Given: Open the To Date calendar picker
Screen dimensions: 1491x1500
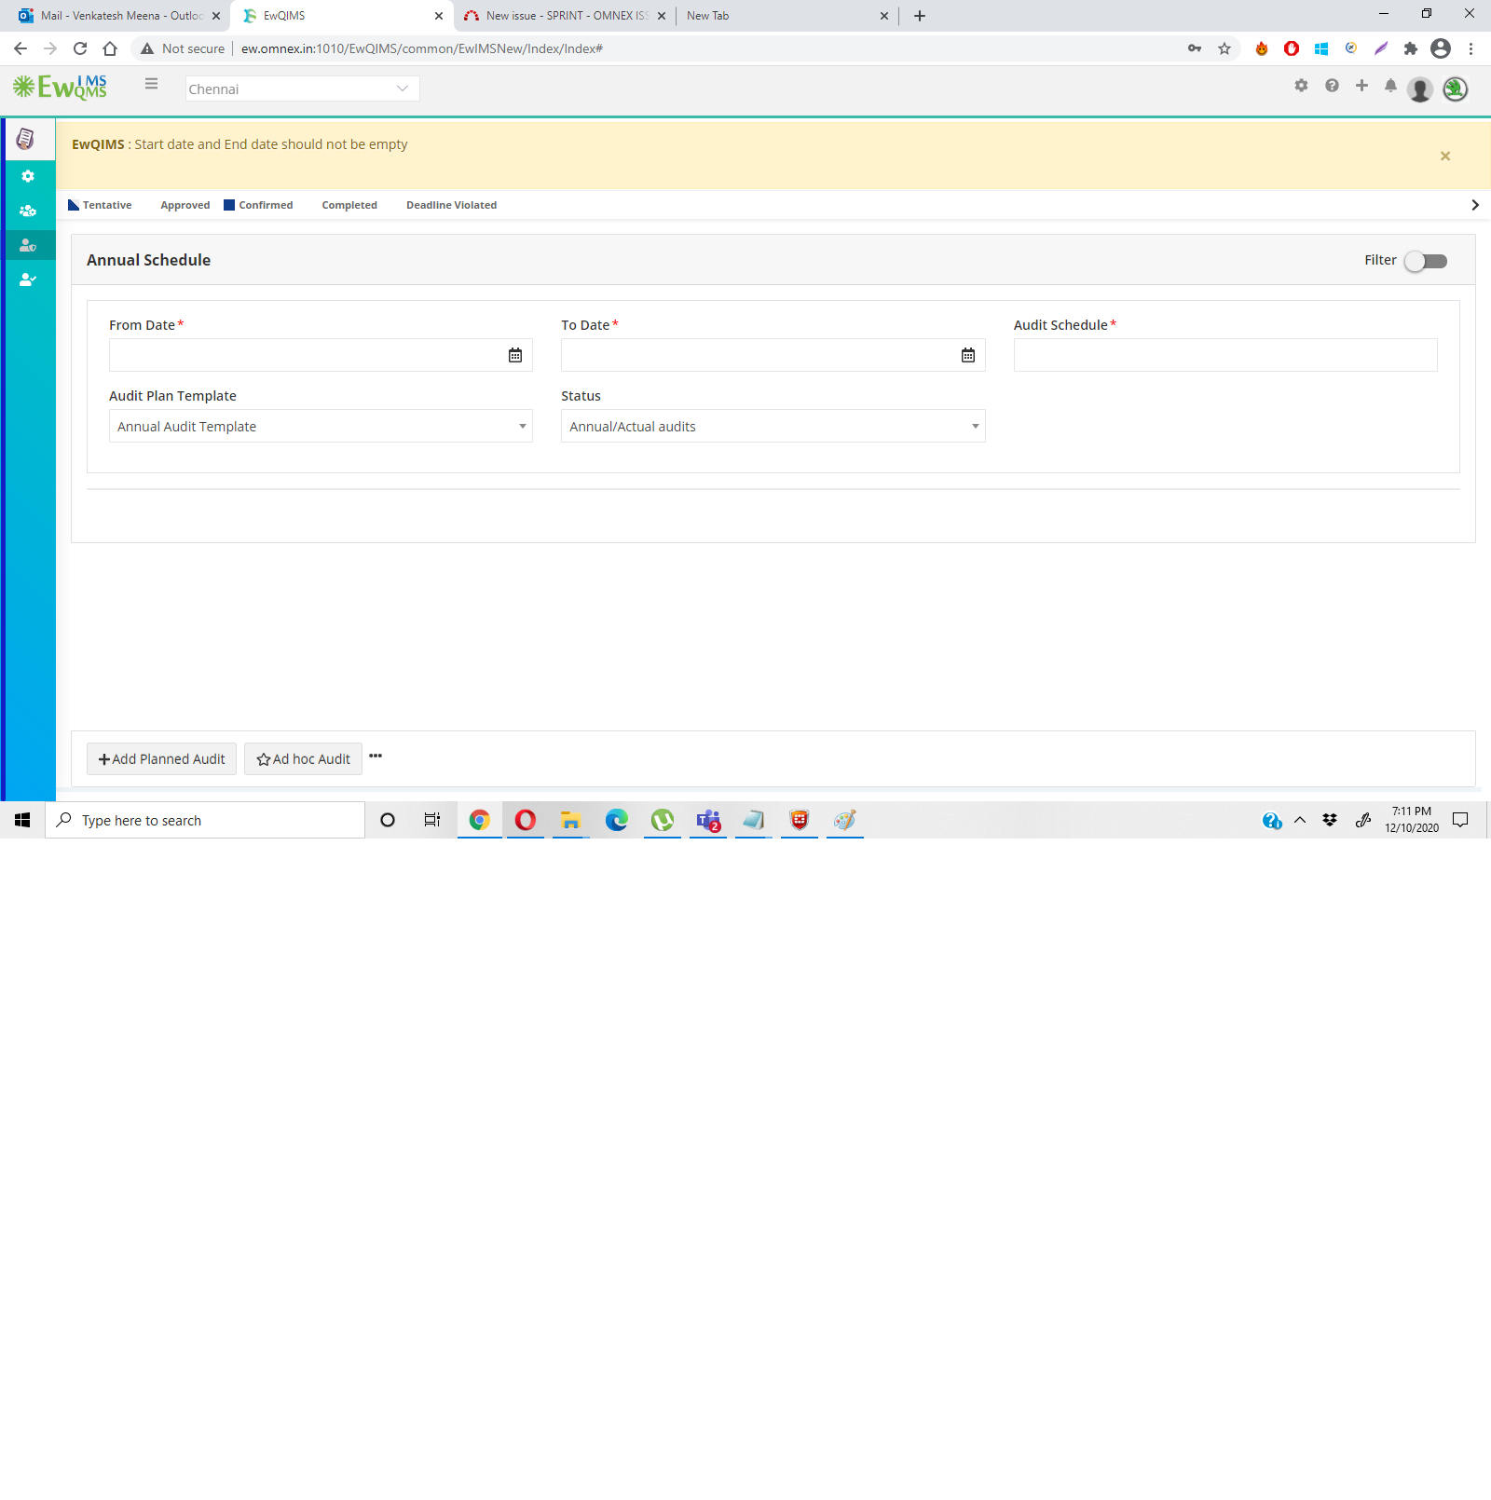Looking at the screenshot, I should [x=968, y=355].
